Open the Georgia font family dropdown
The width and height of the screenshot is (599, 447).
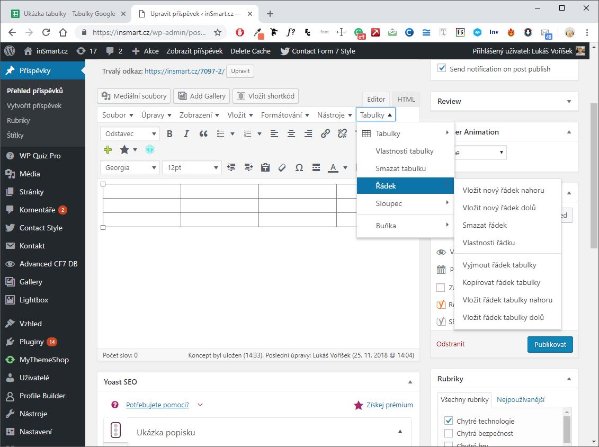[x=130, y=168]
